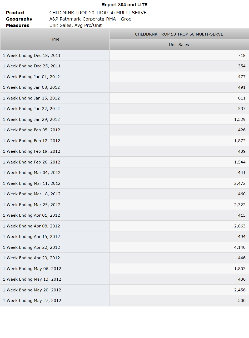Select the 1 Week Ending May 27, 2012 row
249x338 pixels.
click(x=124, y=301)
